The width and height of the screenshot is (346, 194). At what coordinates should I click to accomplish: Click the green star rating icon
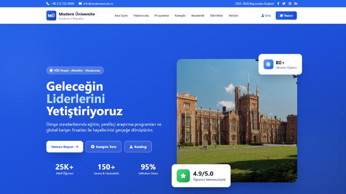183,176
